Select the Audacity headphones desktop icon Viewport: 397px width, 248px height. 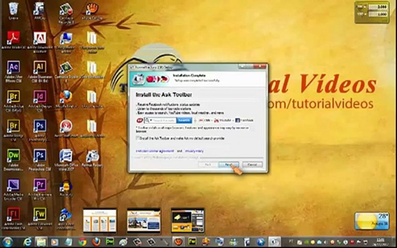coord(66,188)
